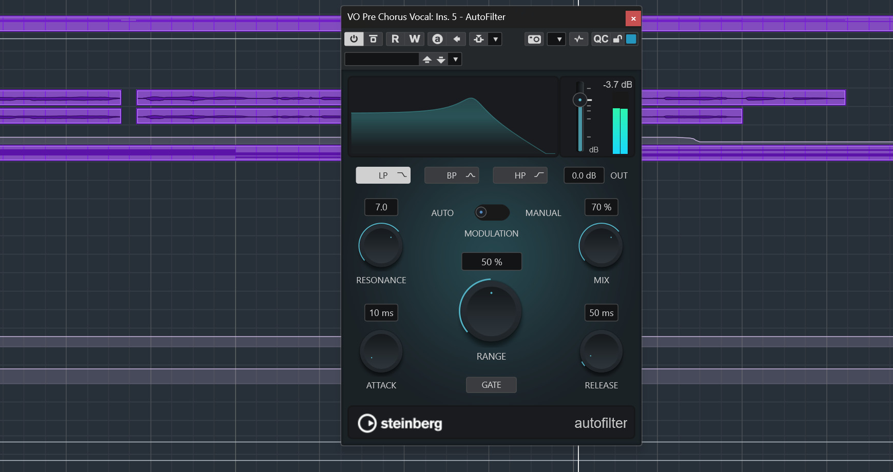893x472 pixels.
Task: Click the OUT label beside output gain
Action: coord(619,175)
